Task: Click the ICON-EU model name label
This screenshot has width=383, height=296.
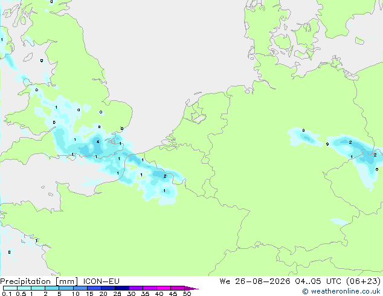Action: (x=101, y=282)
